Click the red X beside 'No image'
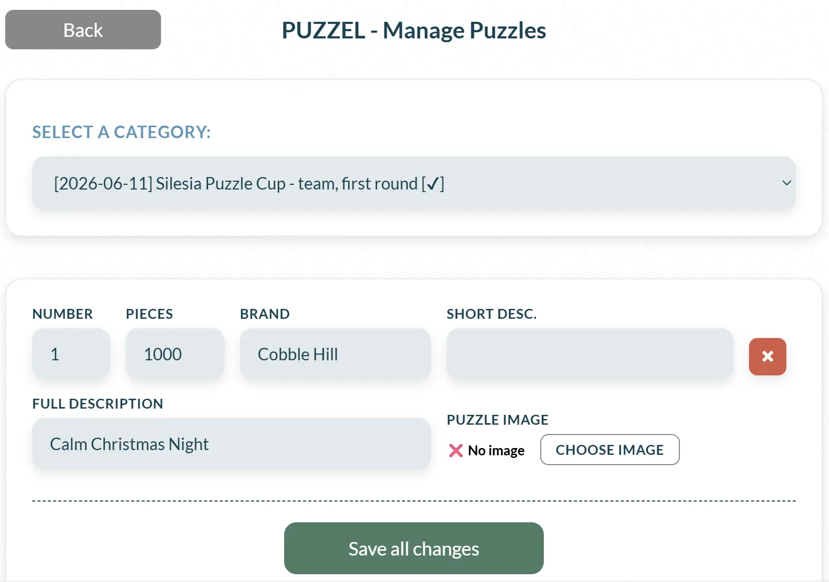Image resolution: width=829 pixels, height=582 pixels. click(x=456, y=450)
